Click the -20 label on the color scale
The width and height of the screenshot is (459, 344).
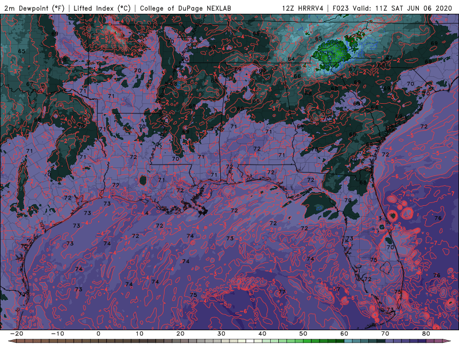point(17,334)
